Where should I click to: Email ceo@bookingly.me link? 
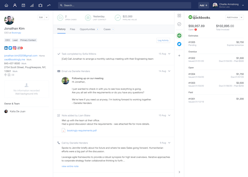15,59
